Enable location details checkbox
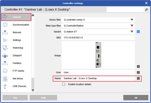The width and height of the screenshot is (151, 103). tap(64, 84)
